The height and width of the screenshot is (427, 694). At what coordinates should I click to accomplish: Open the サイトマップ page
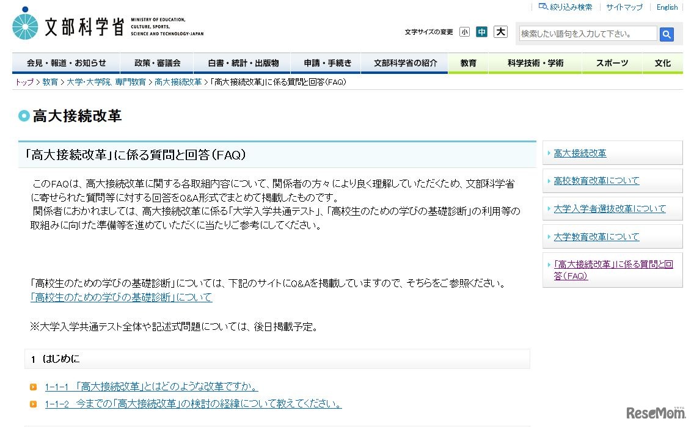(x=624, y=6)
